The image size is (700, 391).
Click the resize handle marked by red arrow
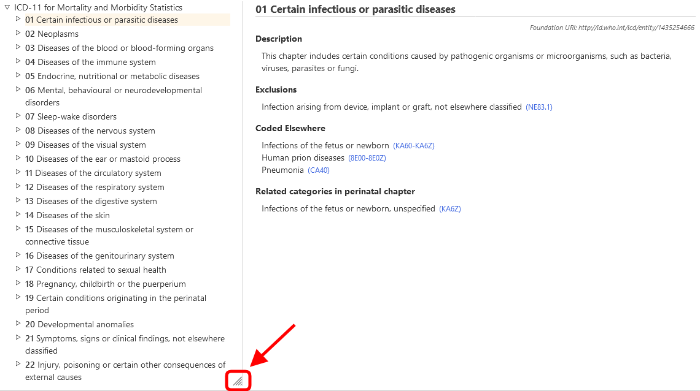pos(238,380)
